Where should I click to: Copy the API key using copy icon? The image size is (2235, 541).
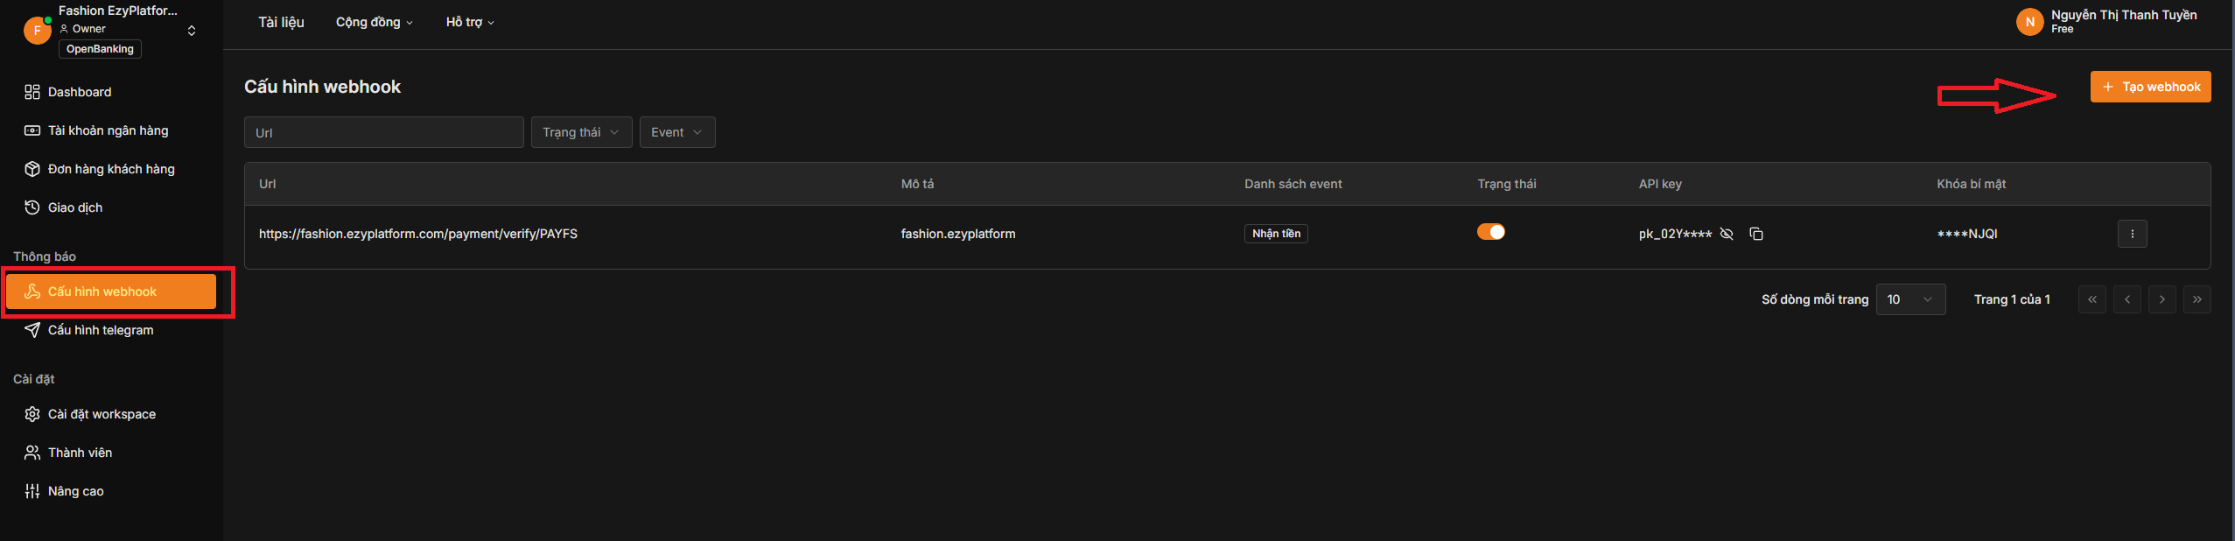point(1755,234)
